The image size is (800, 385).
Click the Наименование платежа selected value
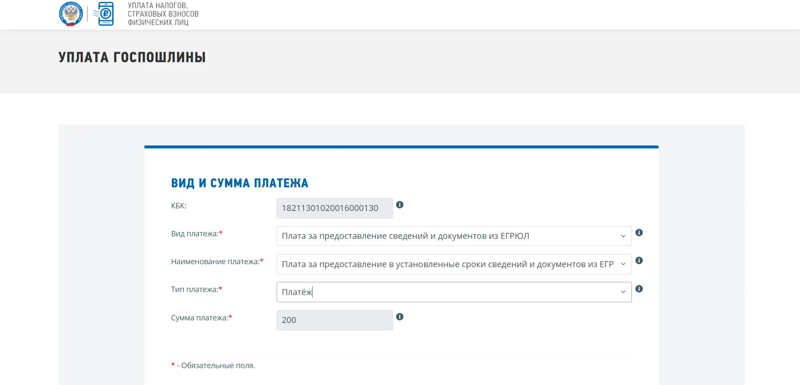pyautogui.click(x=448, y=264)
